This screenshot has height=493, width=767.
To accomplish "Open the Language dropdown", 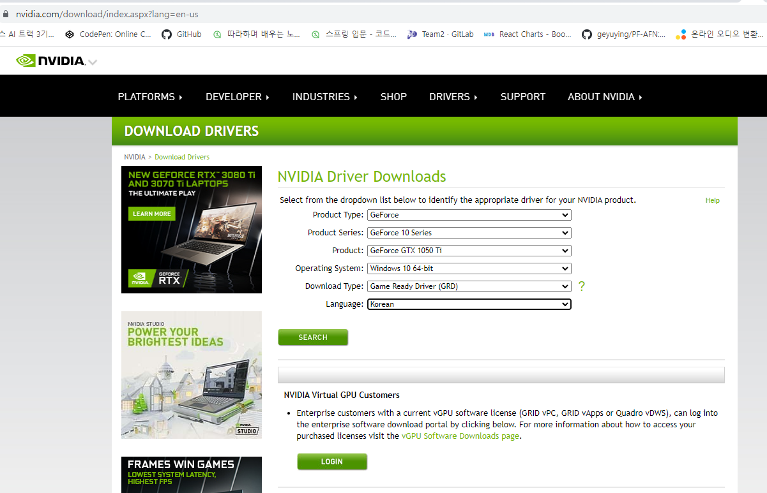I will 469,304.
